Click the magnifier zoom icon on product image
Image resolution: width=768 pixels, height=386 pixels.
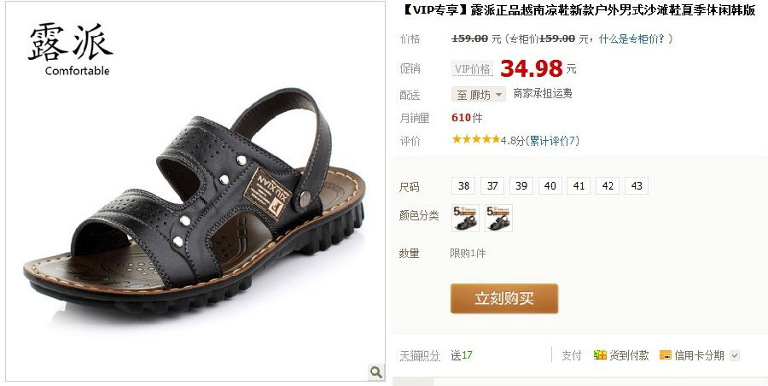375,372
